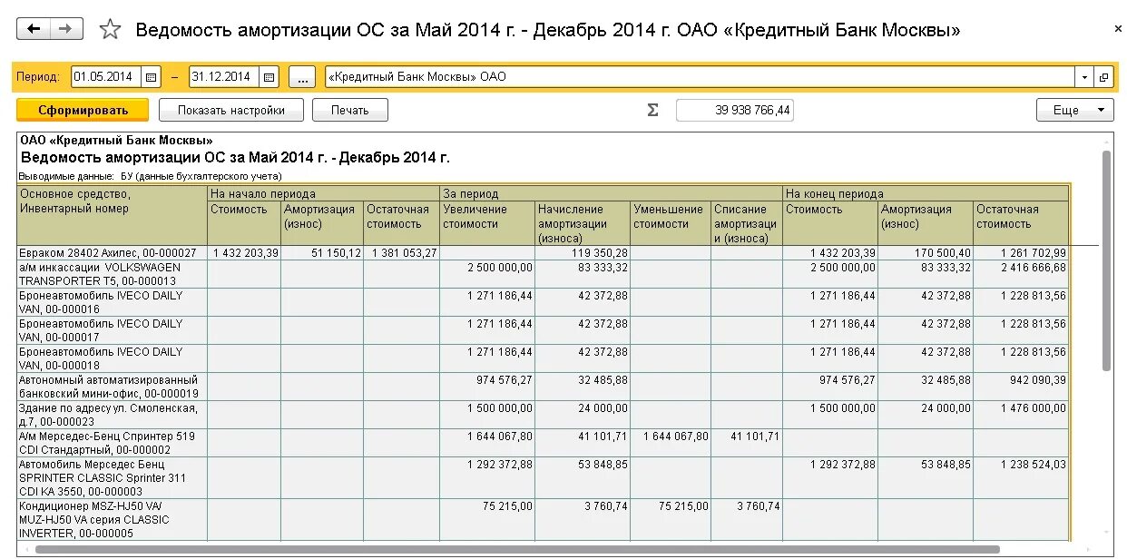Image resolution: width=1127 pixels, height=559 pixels.
Task: Click cell 1 644 067,80 in decrease column
Action: (x=671, y=443)
